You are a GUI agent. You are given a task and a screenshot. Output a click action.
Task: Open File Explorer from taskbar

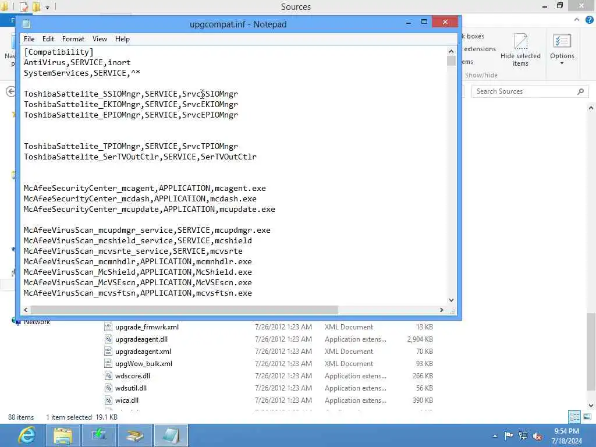pyautogui.click(x=63, y=435)
